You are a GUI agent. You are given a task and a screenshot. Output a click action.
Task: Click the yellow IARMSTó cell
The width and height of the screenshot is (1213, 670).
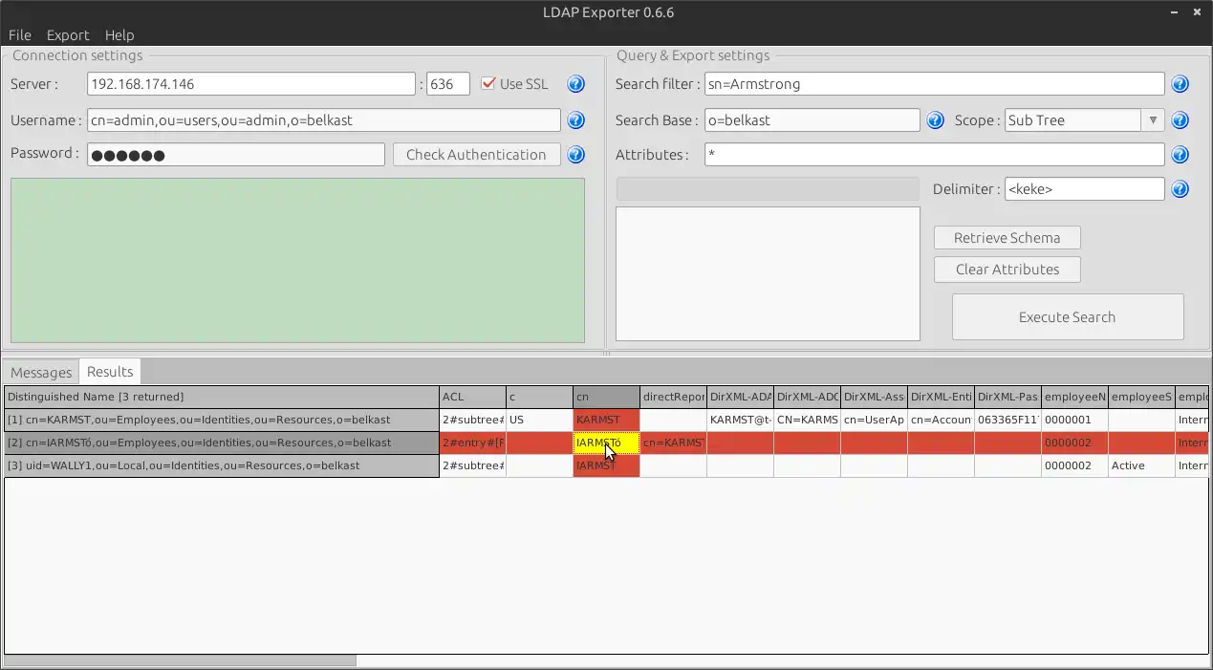(606, 443)
